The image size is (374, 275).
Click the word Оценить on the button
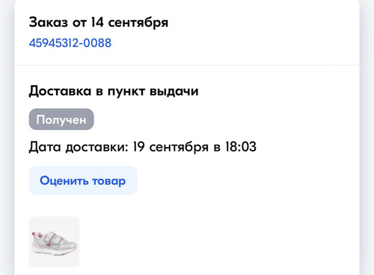(64, 181)
